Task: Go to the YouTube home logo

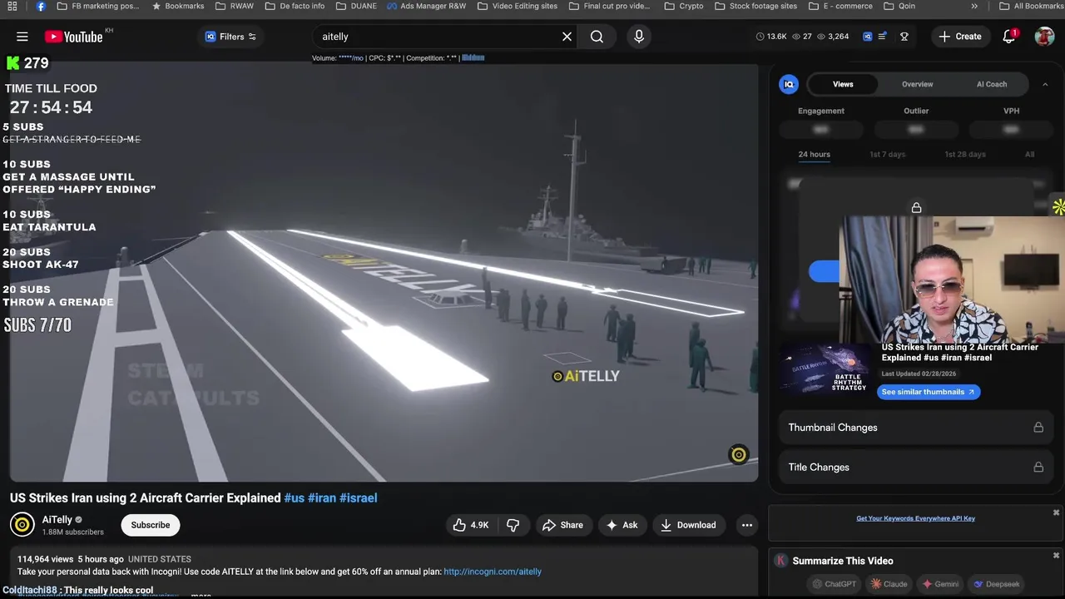Action: [x=74, y=37]
